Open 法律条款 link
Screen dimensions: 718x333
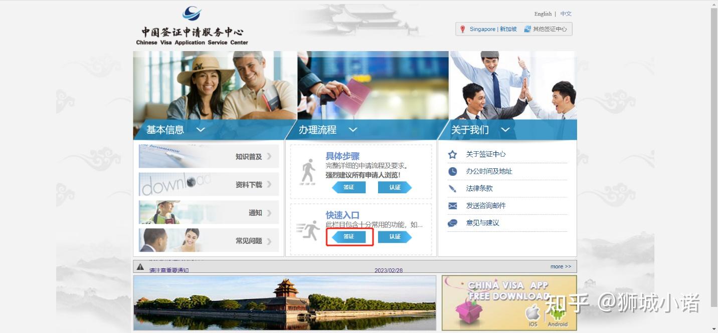tap(479, 189)
